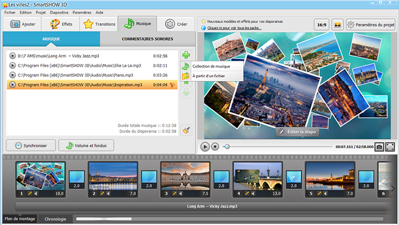Open the Diapositive menu
Screen dimensions: 399x225
point(59,13)
